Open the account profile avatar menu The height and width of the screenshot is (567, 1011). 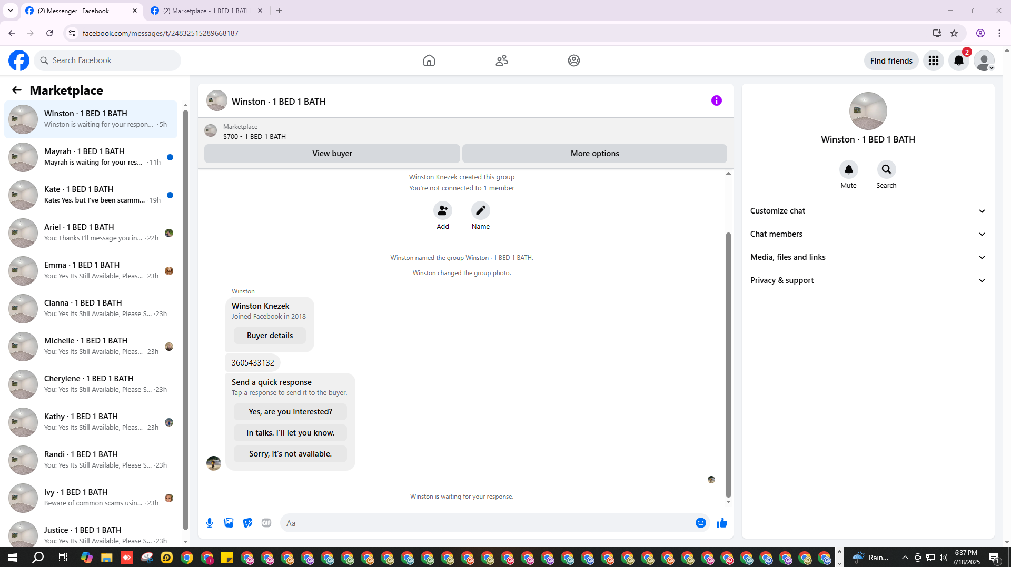(984, 60)
